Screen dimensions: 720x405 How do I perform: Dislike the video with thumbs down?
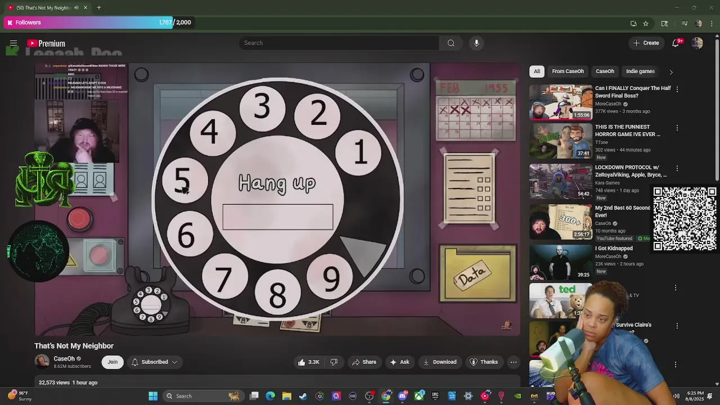tap(334, 362)
